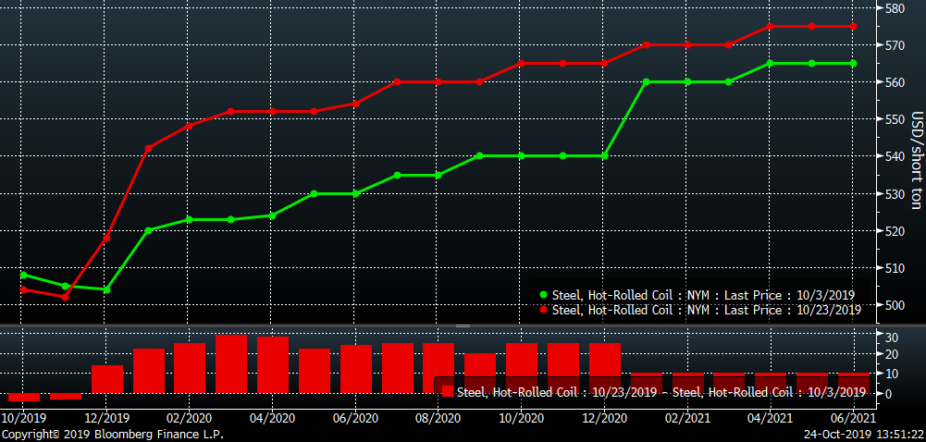Click the red legend marker for 10/23/2019

(x=543, y=310)
